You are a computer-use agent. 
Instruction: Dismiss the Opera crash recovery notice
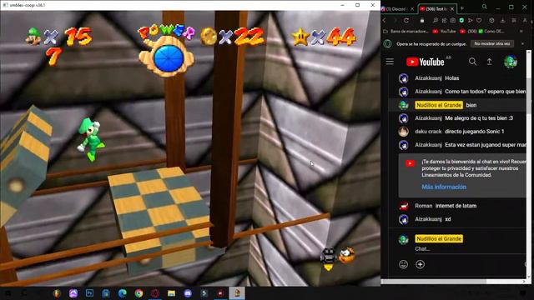[522, 43]
